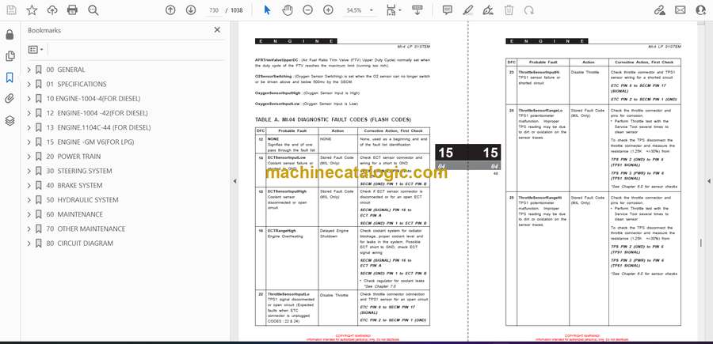Expand the 00 GENERAL bookmark

pos(29,70)
